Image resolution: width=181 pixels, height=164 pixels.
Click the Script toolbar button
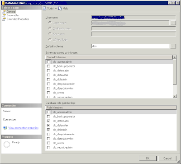(x=48, y=9)
